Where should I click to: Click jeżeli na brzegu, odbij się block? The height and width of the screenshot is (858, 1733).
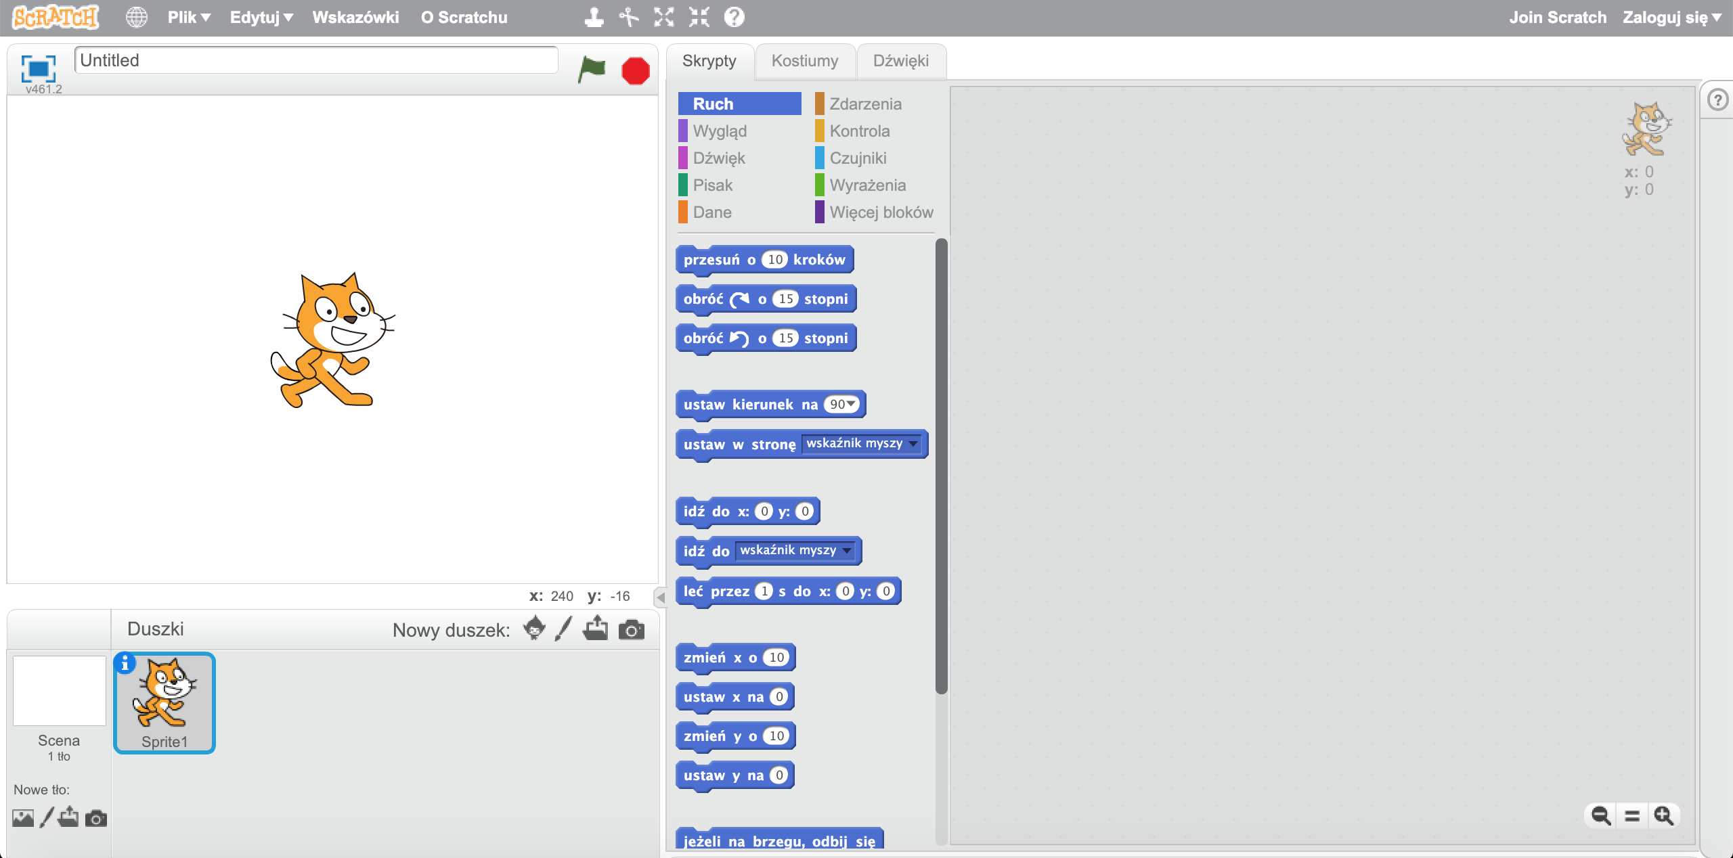[x=779, y=840]
